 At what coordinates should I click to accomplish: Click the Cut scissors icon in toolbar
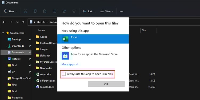coord(25,11)
